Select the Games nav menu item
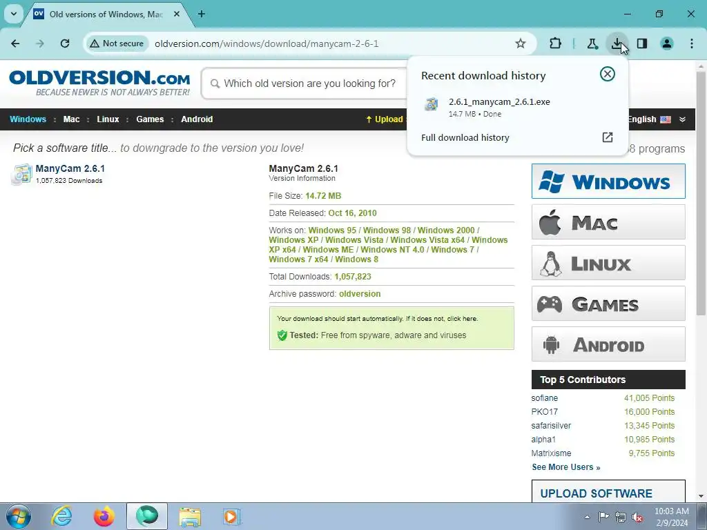The height and width of the screenshot is (530, 707). point(150,119)
